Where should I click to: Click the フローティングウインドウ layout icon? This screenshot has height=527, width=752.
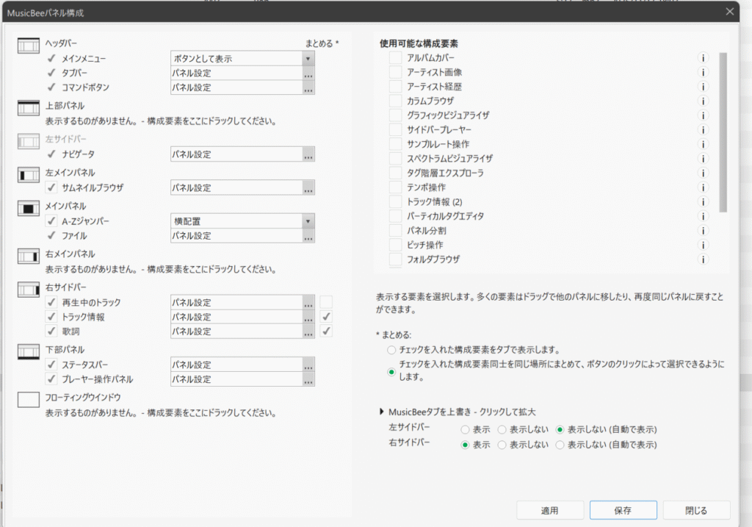[x=28, y=399]
